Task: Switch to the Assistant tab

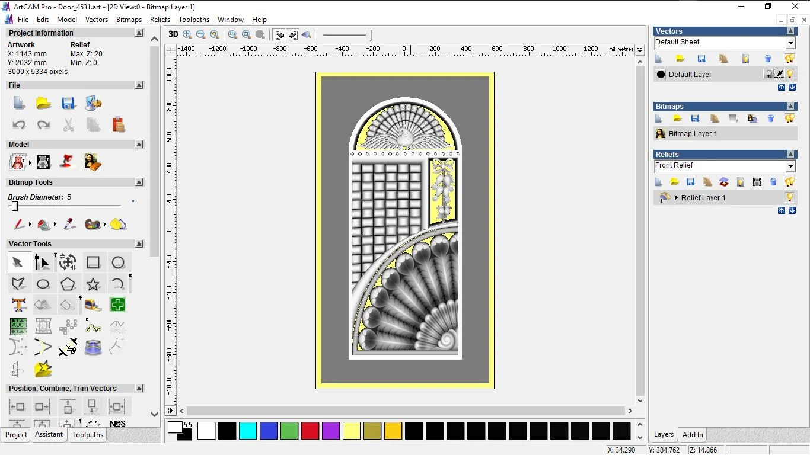Action: [49, 434]
